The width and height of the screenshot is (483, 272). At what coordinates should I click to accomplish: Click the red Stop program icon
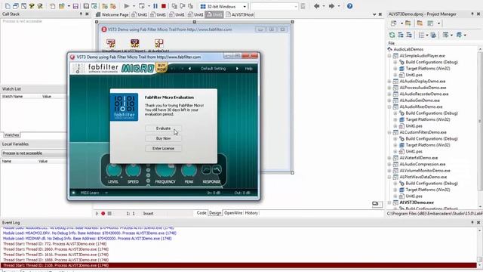[164, 6]
